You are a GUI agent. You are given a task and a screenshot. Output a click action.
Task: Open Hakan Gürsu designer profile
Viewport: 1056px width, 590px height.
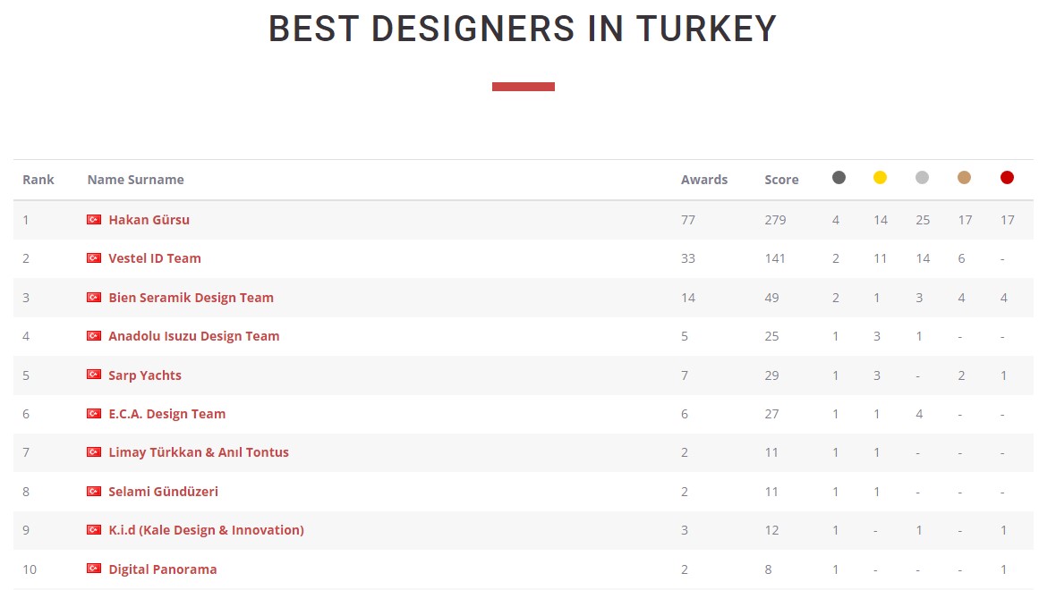tap(149, 220)
